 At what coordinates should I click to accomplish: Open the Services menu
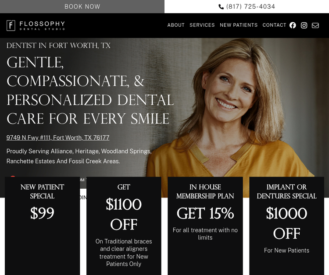(202, 25)
